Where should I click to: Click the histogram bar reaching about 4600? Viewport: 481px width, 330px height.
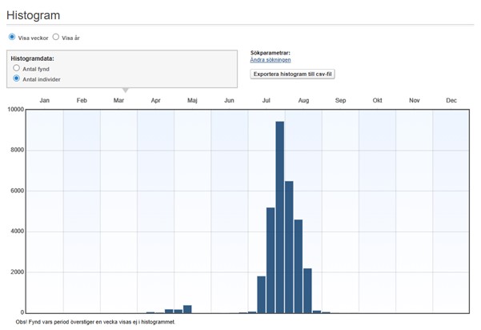pos(299,266)
